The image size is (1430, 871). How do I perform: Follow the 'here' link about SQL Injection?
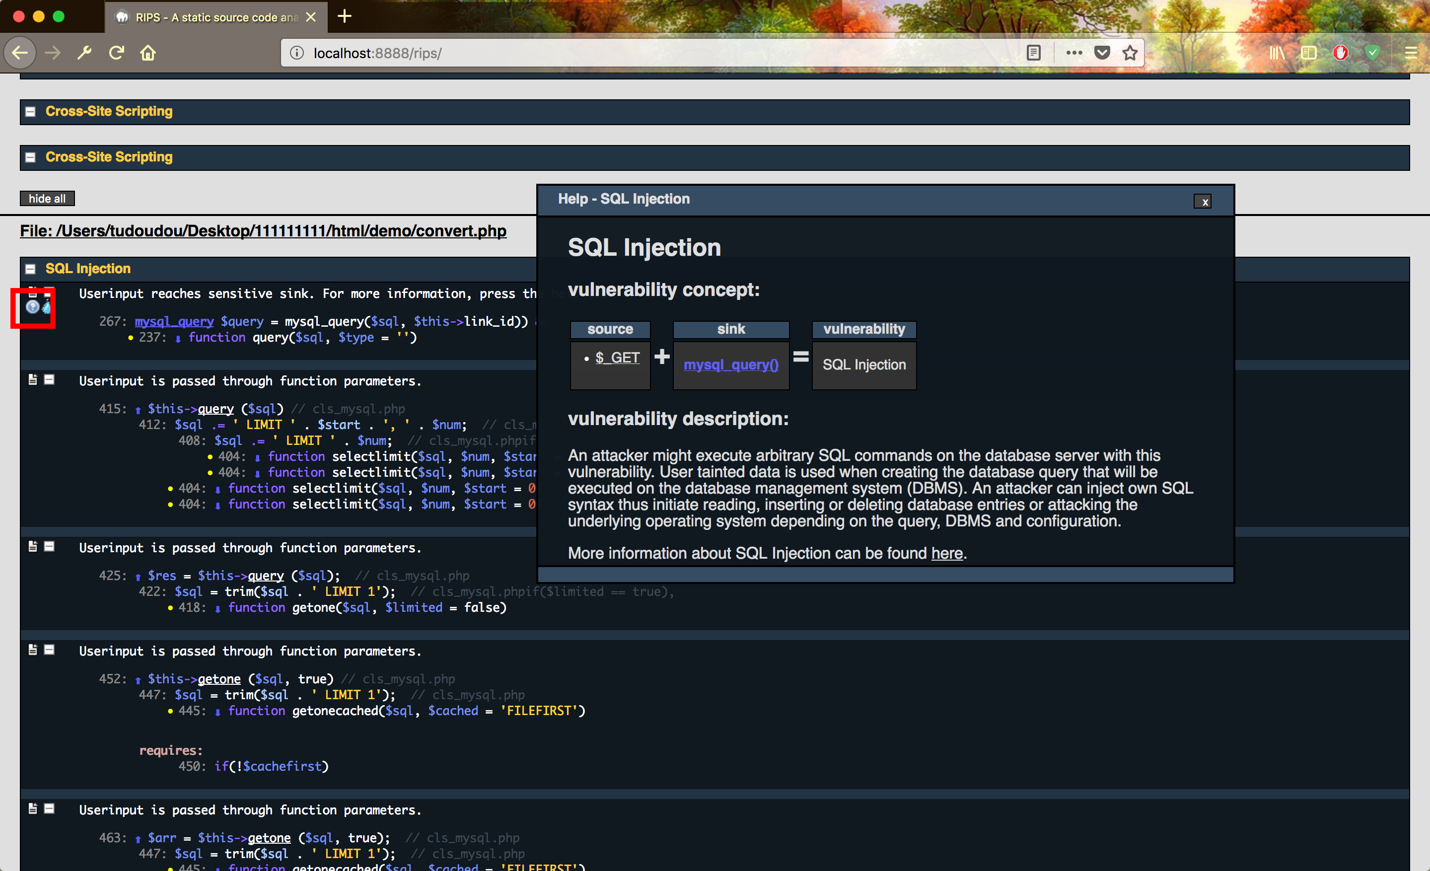(x=946, y=553)
